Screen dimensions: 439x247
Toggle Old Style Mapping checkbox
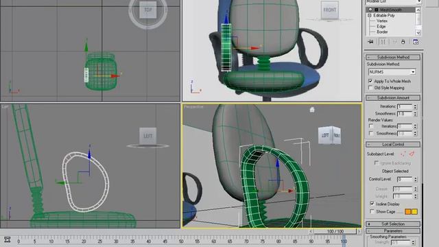coord(370,88)
